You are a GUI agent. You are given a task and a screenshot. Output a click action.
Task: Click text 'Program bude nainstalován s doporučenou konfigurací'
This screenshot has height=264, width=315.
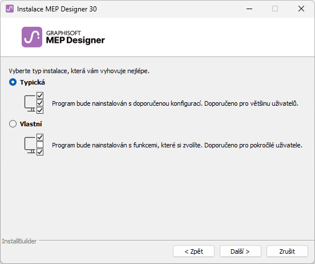(x=127, y=103)
